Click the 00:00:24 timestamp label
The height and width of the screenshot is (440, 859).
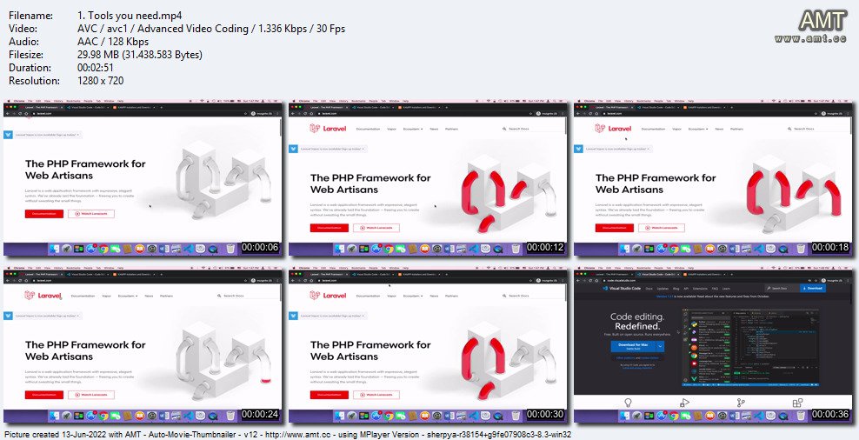(x=261, y=414)
